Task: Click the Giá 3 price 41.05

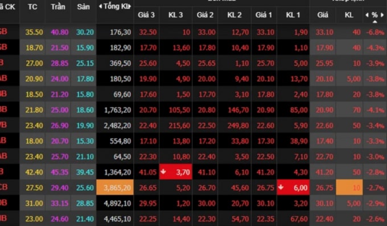Action: (147, 172)
